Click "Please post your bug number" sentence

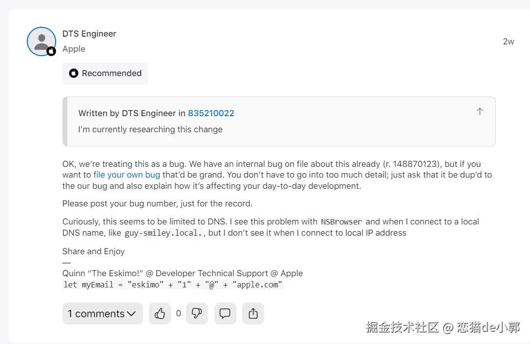point(158,204)
